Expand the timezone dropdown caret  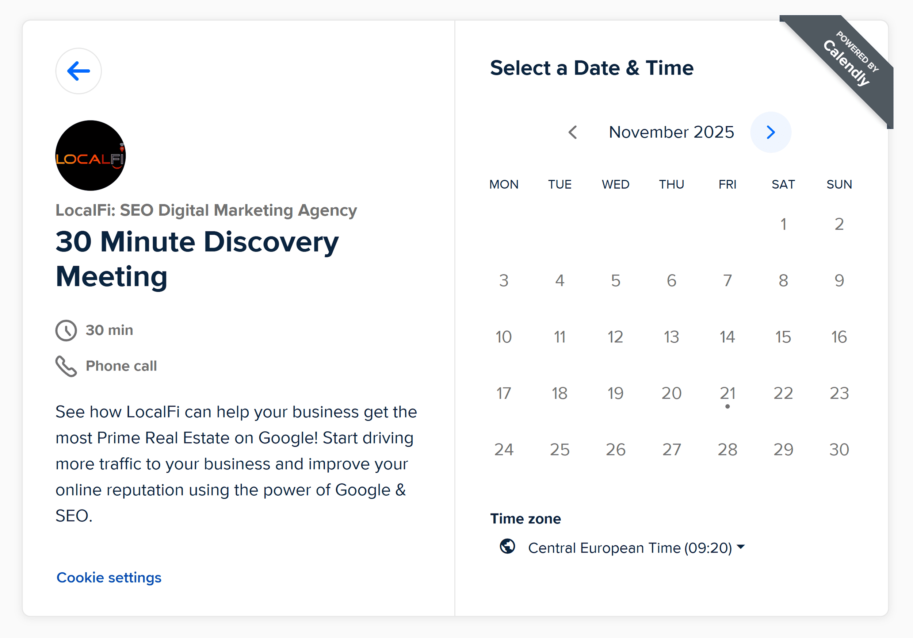(x=741, y=547)
